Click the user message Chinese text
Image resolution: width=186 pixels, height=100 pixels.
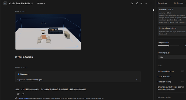coord(24,57)
